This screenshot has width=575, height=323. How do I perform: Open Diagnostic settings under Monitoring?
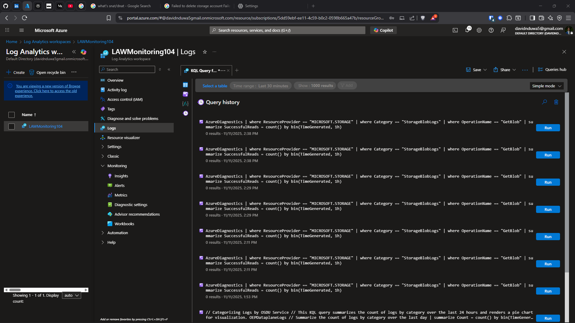131,205
